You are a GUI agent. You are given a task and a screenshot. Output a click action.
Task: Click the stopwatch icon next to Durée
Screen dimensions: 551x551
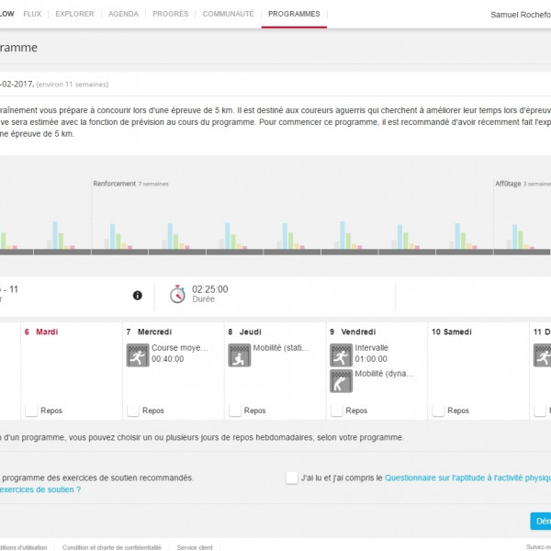tap(178, 294)
